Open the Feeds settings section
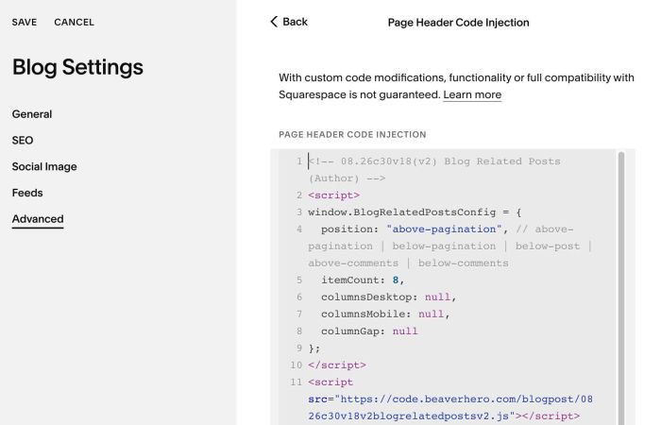Screen dimensions: 661x425 click(x=27, y=193)
